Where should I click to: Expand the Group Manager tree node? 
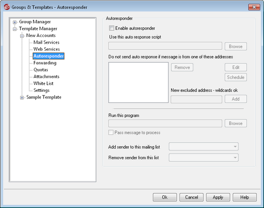(15, 22)
